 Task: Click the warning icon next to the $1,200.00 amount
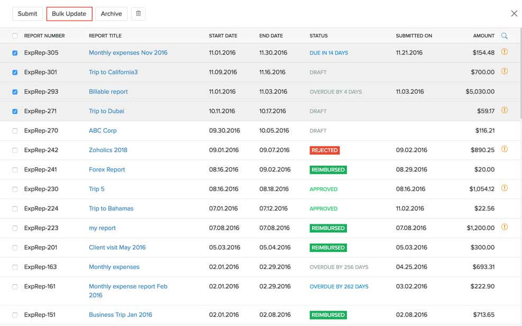pyautogui.click(x=505, y=227)
